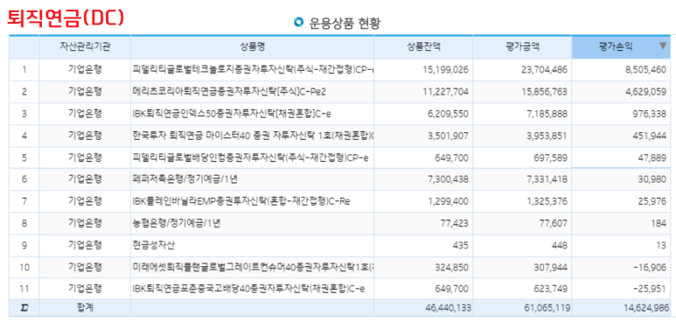The height and width of the screenshot is (322, 676).
Task: Select product 피델리티글로벌테크놀로지증권자투자신탁 in row 1
Action: click(253, 69)
